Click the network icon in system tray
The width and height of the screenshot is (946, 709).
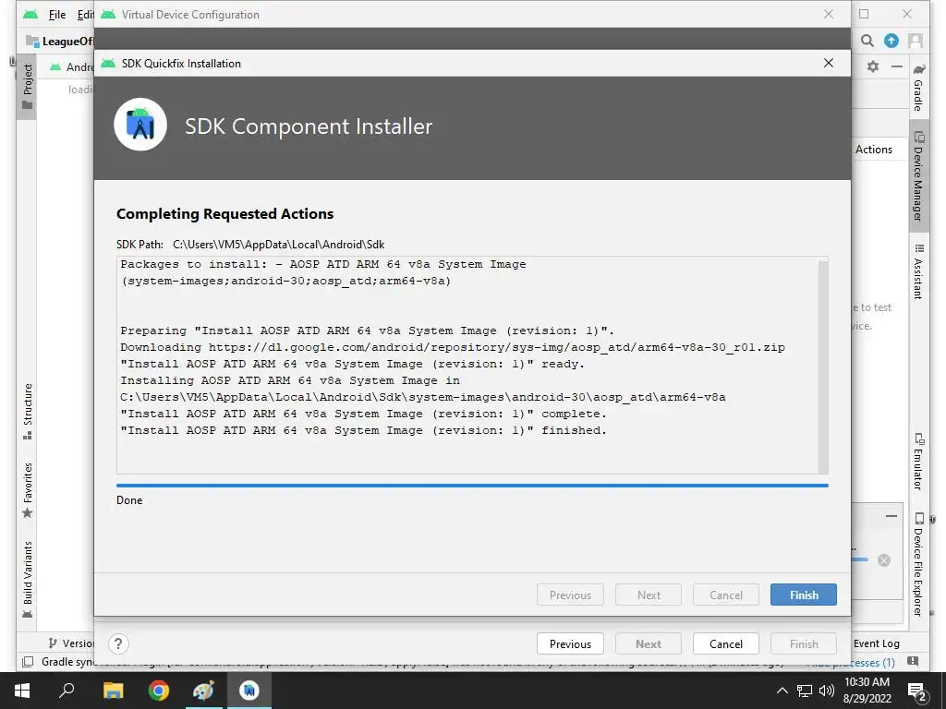[805, 691]
